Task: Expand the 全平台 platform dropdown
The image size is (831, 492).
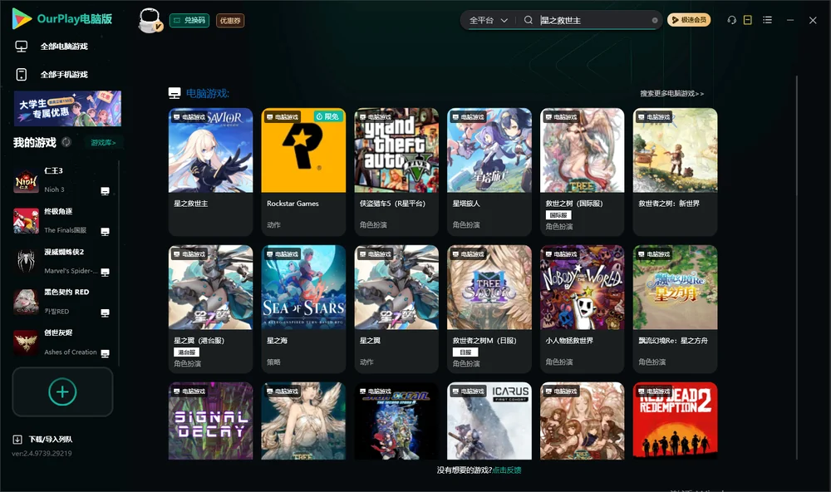Action: (488, 20)
